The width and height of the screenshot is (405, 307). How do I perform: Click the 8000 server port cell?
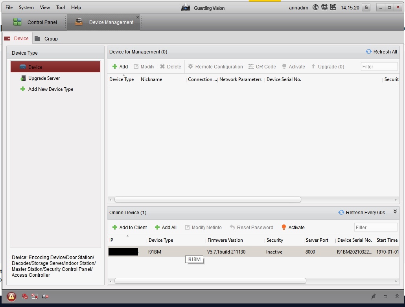[x=310, y=252]
